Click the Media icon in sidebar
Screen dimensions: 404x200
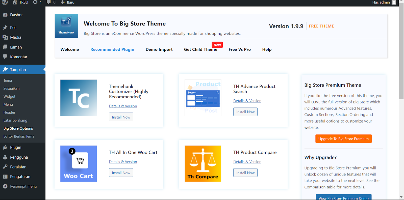(x=5, y=37)
